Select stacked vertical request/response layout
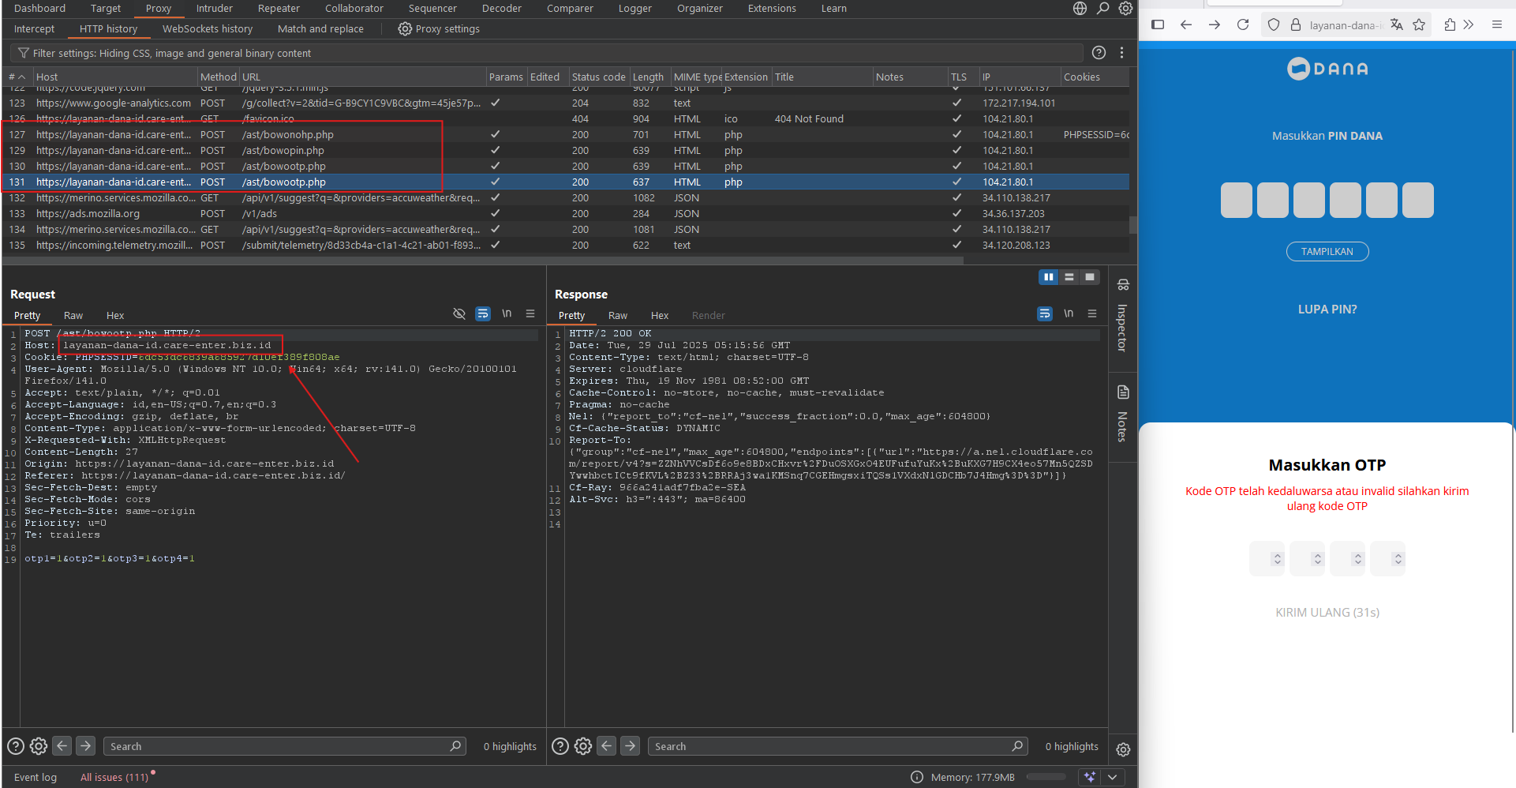The width and height of the screenshot is (1516, 788). [x=1069, y=277]
